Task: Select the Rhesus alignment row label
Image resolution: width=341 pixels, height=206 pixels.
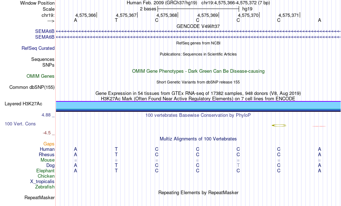Action: tap(47, 154)
